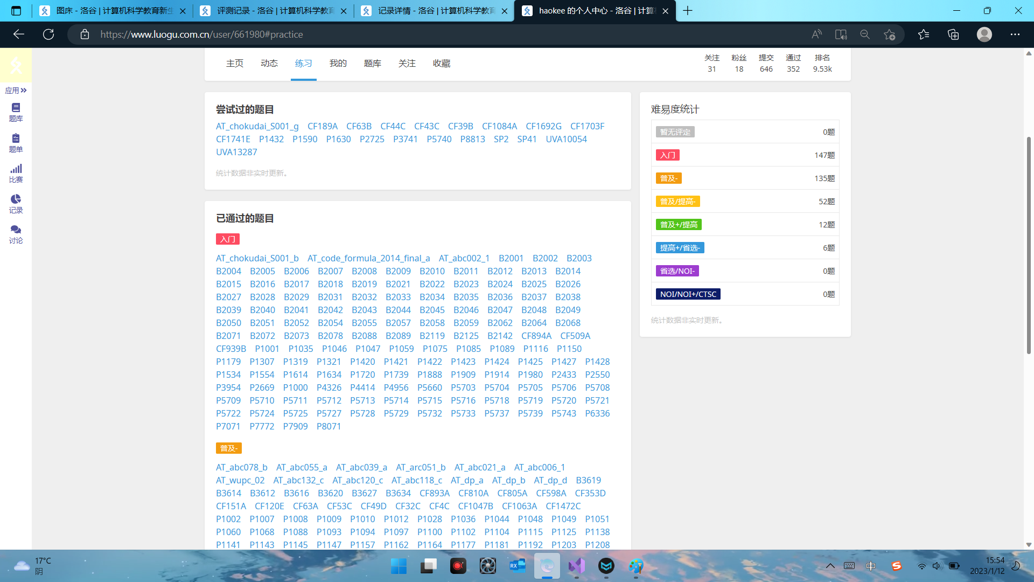Open the browser favorites star icon
Screen dimensions: 1034x582
(x=924, y=34)
